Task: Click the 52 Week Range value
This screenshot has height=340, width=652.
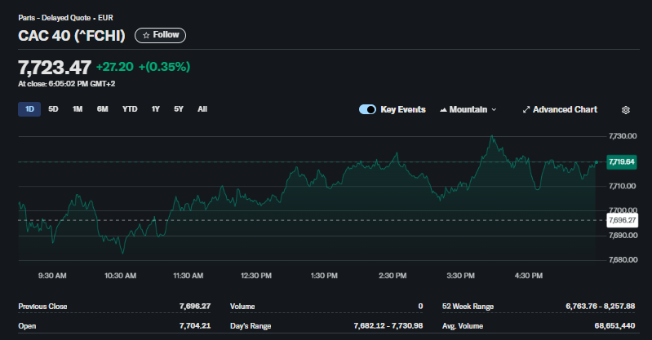Action: click(x=600, y=307)
